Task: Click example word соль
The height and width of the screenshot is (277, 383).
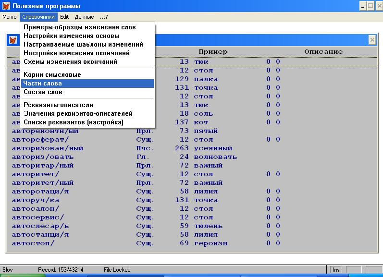Action: (203, 114)
